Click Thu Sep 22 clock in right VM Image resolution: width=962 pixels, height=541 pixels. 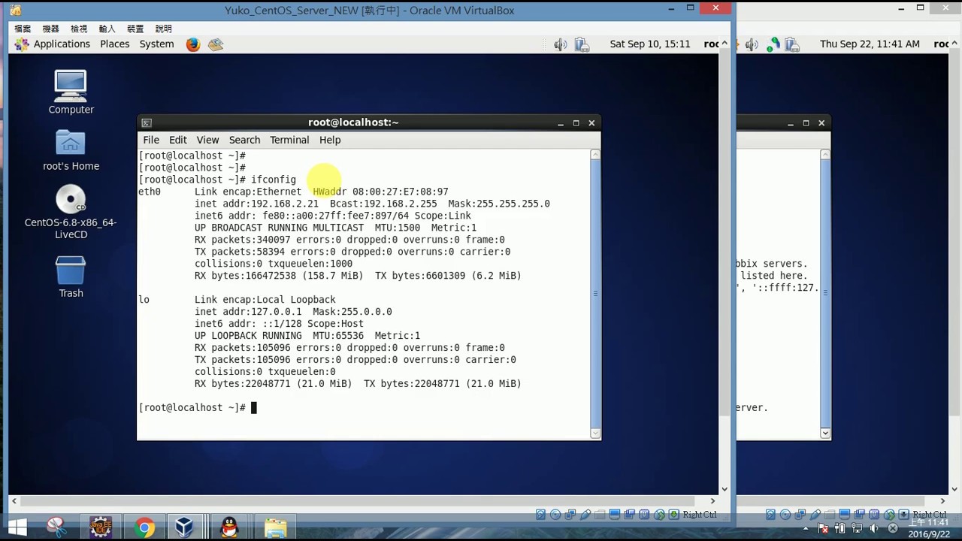click(x=870, y=44)
